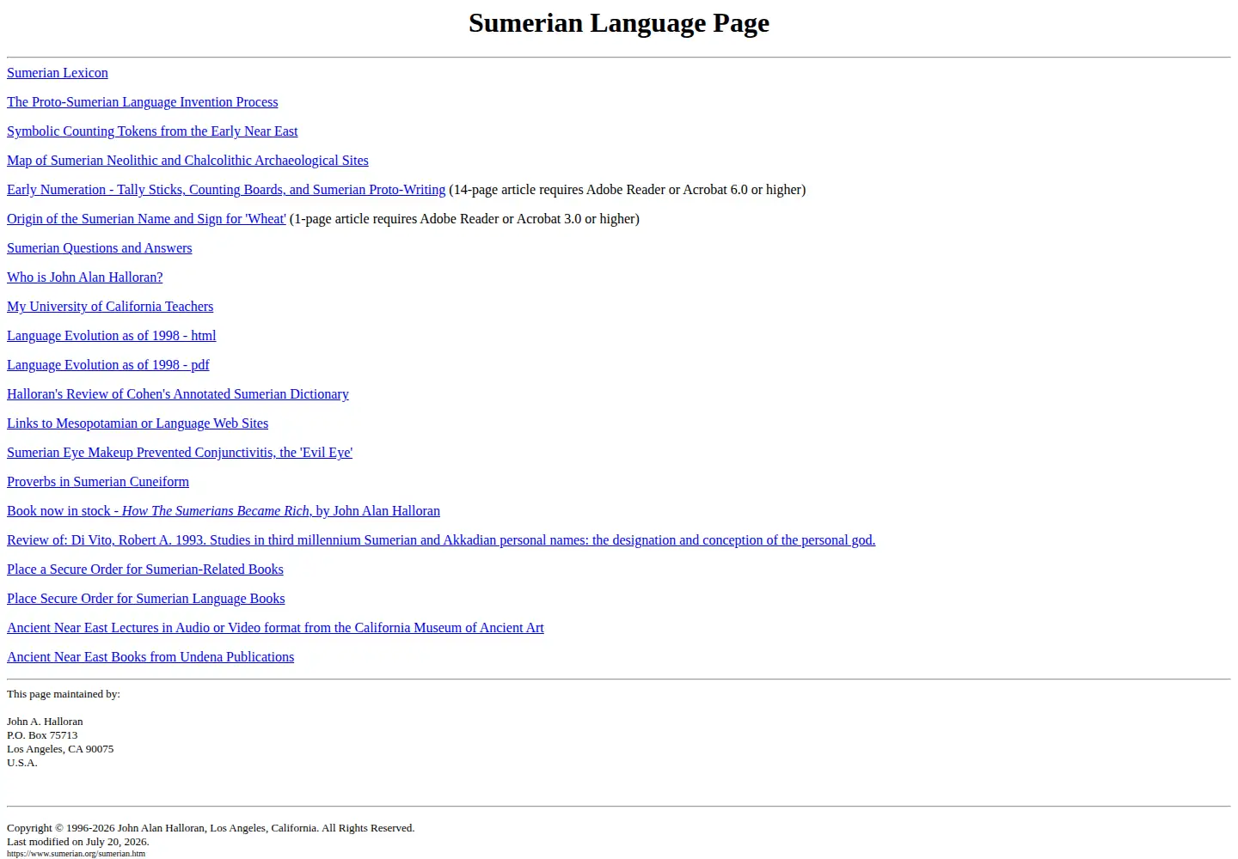Go to Sumerian Questions and Answers
The width and height of the screenshot is (1238, 859).
tap(100, 248)
